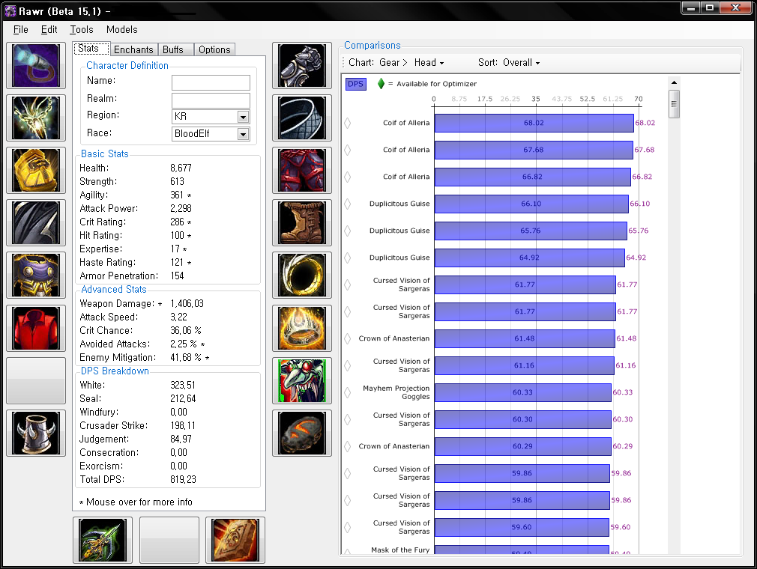
Task: Open the green polearm main-hand slot
Action: click(x=103, y=540)
